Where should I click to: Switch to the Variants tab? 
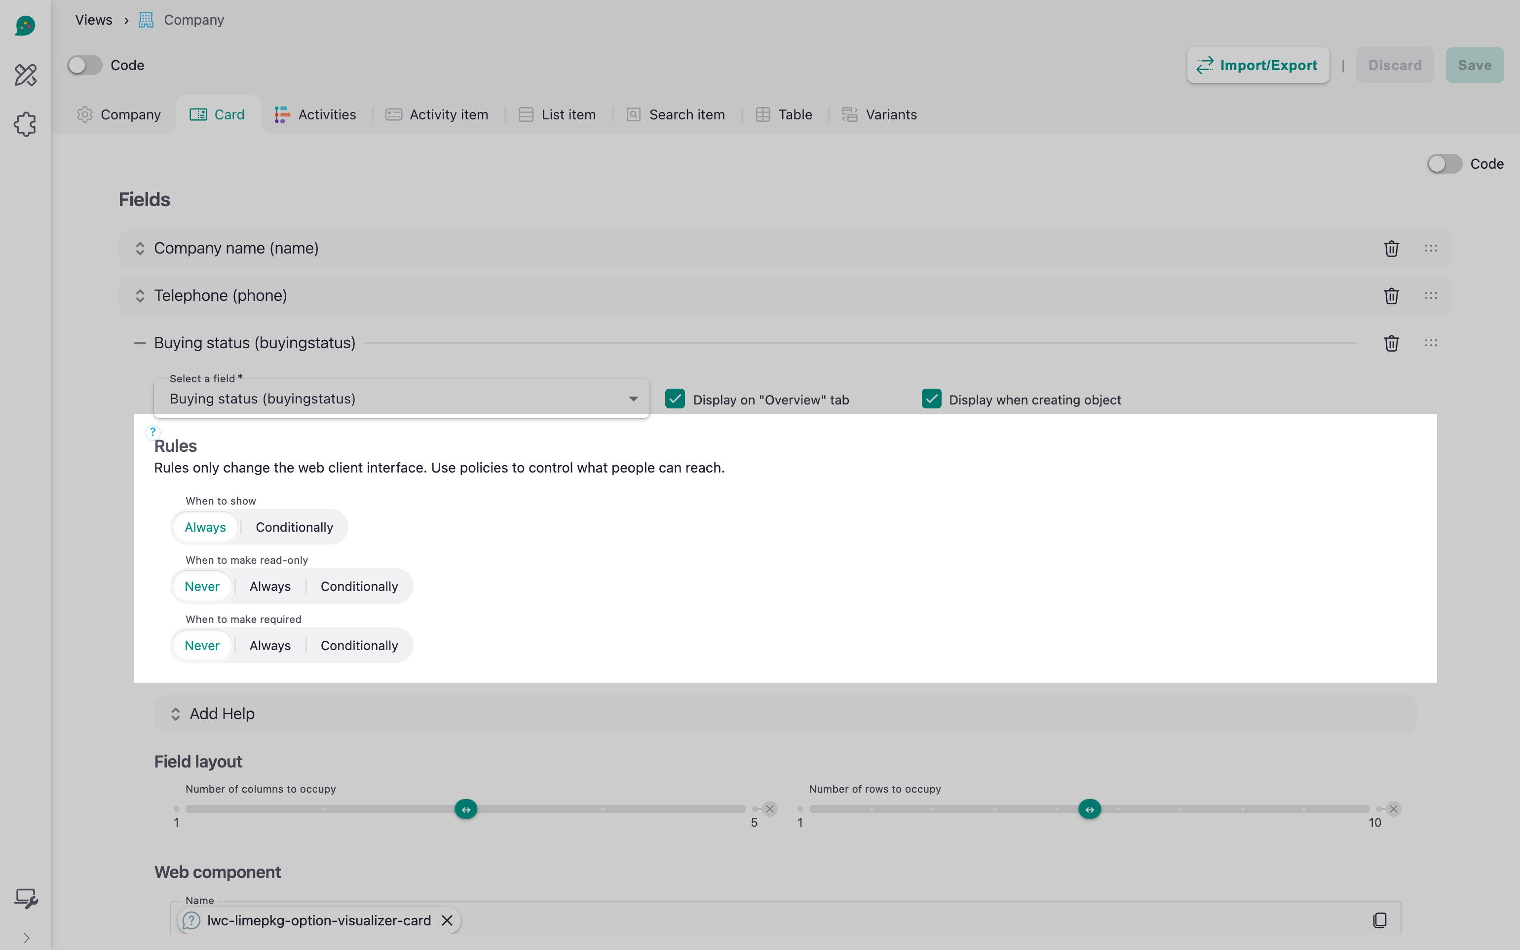click(879, 114)
